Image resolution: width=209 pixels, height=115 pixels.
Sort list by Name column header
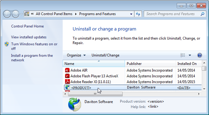[94, 64]
